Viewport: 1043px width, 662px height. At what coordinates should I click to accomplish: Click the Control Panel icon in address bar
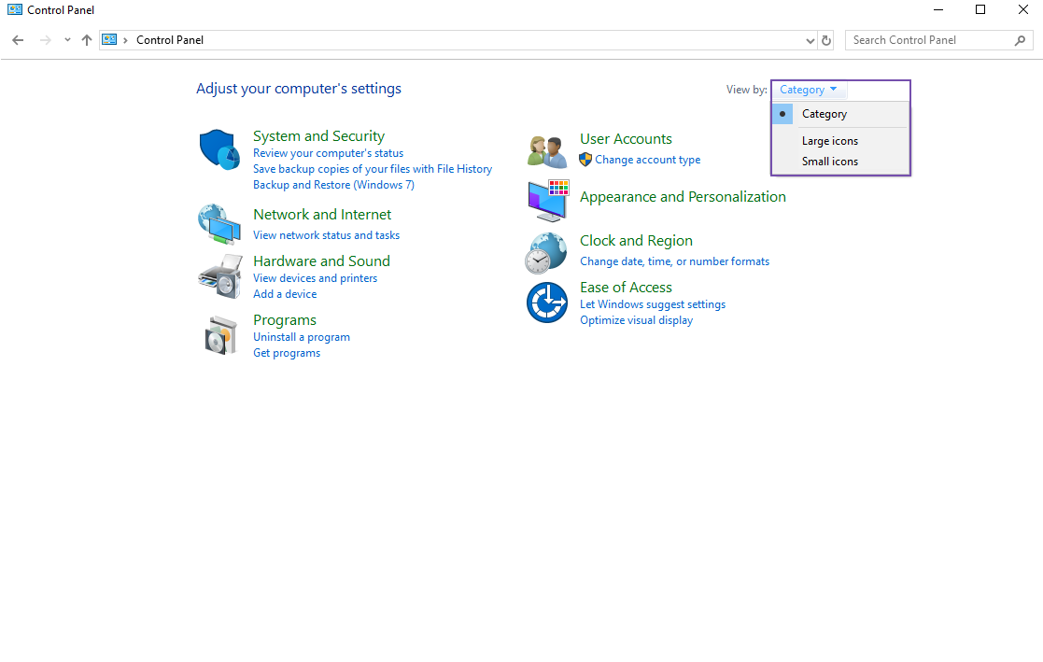pos(109,40)
